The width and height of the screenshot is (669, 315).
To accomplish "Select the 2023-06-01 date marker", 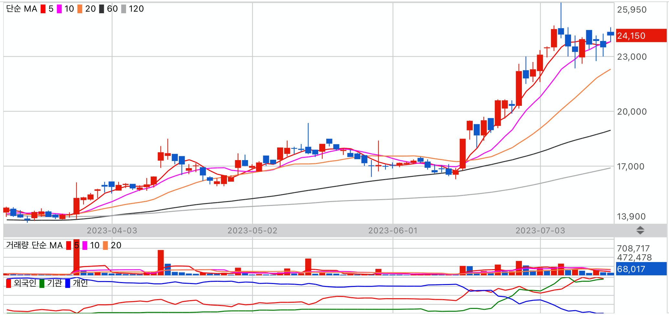I will coord(393,231).
